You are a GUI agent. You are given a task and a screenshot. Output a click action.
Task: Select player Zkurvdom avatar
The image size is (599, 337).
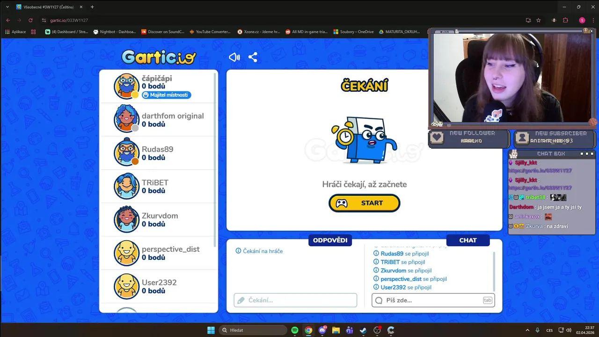click(x=126, y=220)
